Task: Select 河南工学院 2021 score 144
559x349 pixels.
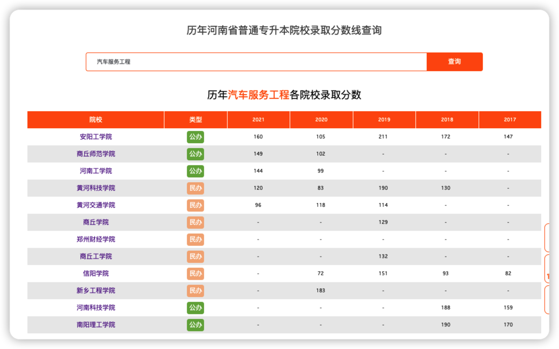Action: (258, 171)
